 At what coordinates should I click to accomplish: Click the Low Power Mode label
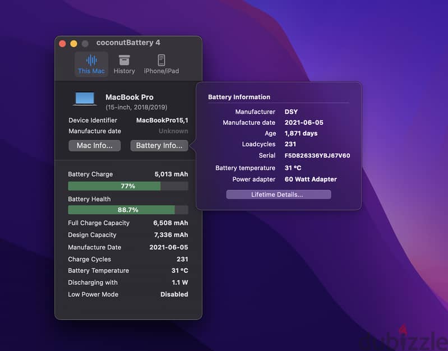click(93, 294)
